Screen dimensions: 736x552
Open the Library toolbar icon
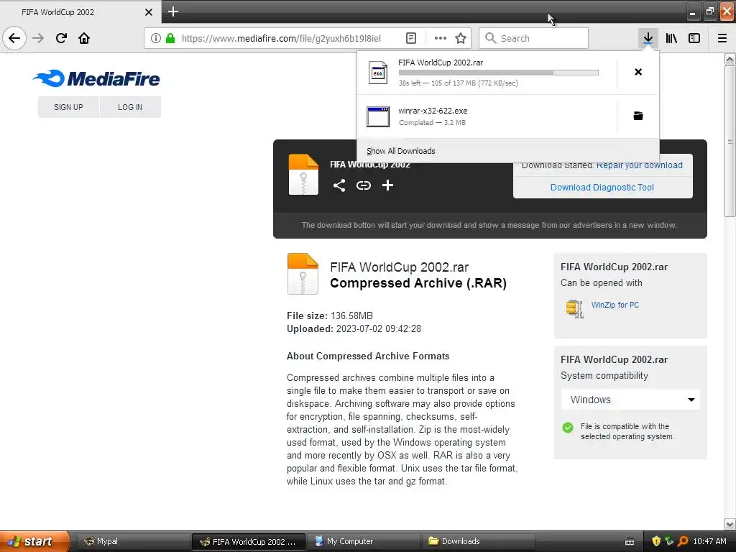[x=671, y=38]
